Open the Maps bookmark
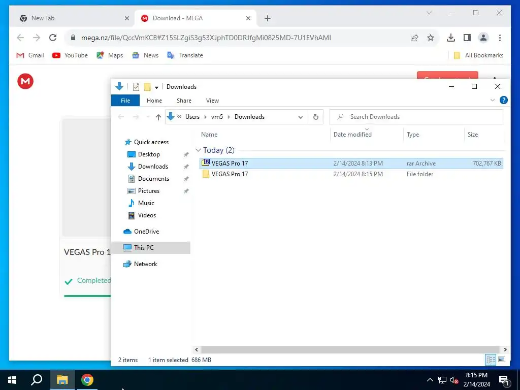520x390 pixels. [110, 55]
